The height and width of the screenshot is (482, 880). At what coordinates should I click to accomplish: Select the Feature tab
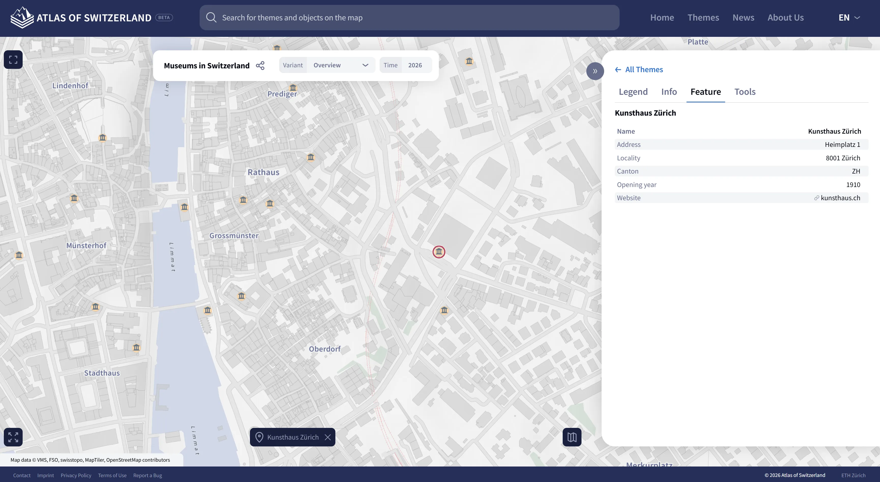pos(705,91)
